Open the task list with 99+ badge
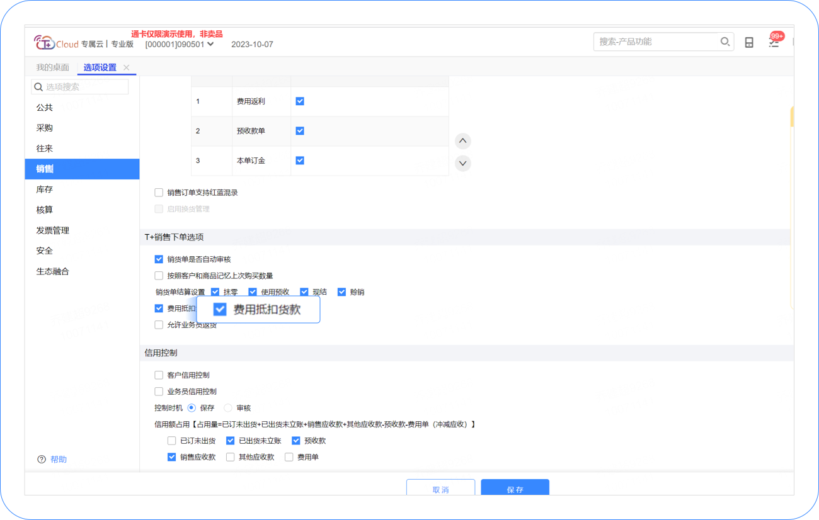Image resolution: width=819 pixels, height=520 pixels. (774, 42)
